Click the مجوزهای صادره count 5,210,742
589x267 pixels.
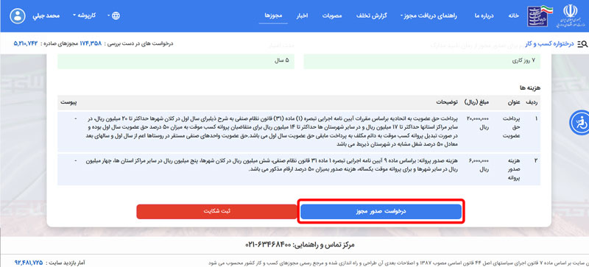click(x=26, y=44)
